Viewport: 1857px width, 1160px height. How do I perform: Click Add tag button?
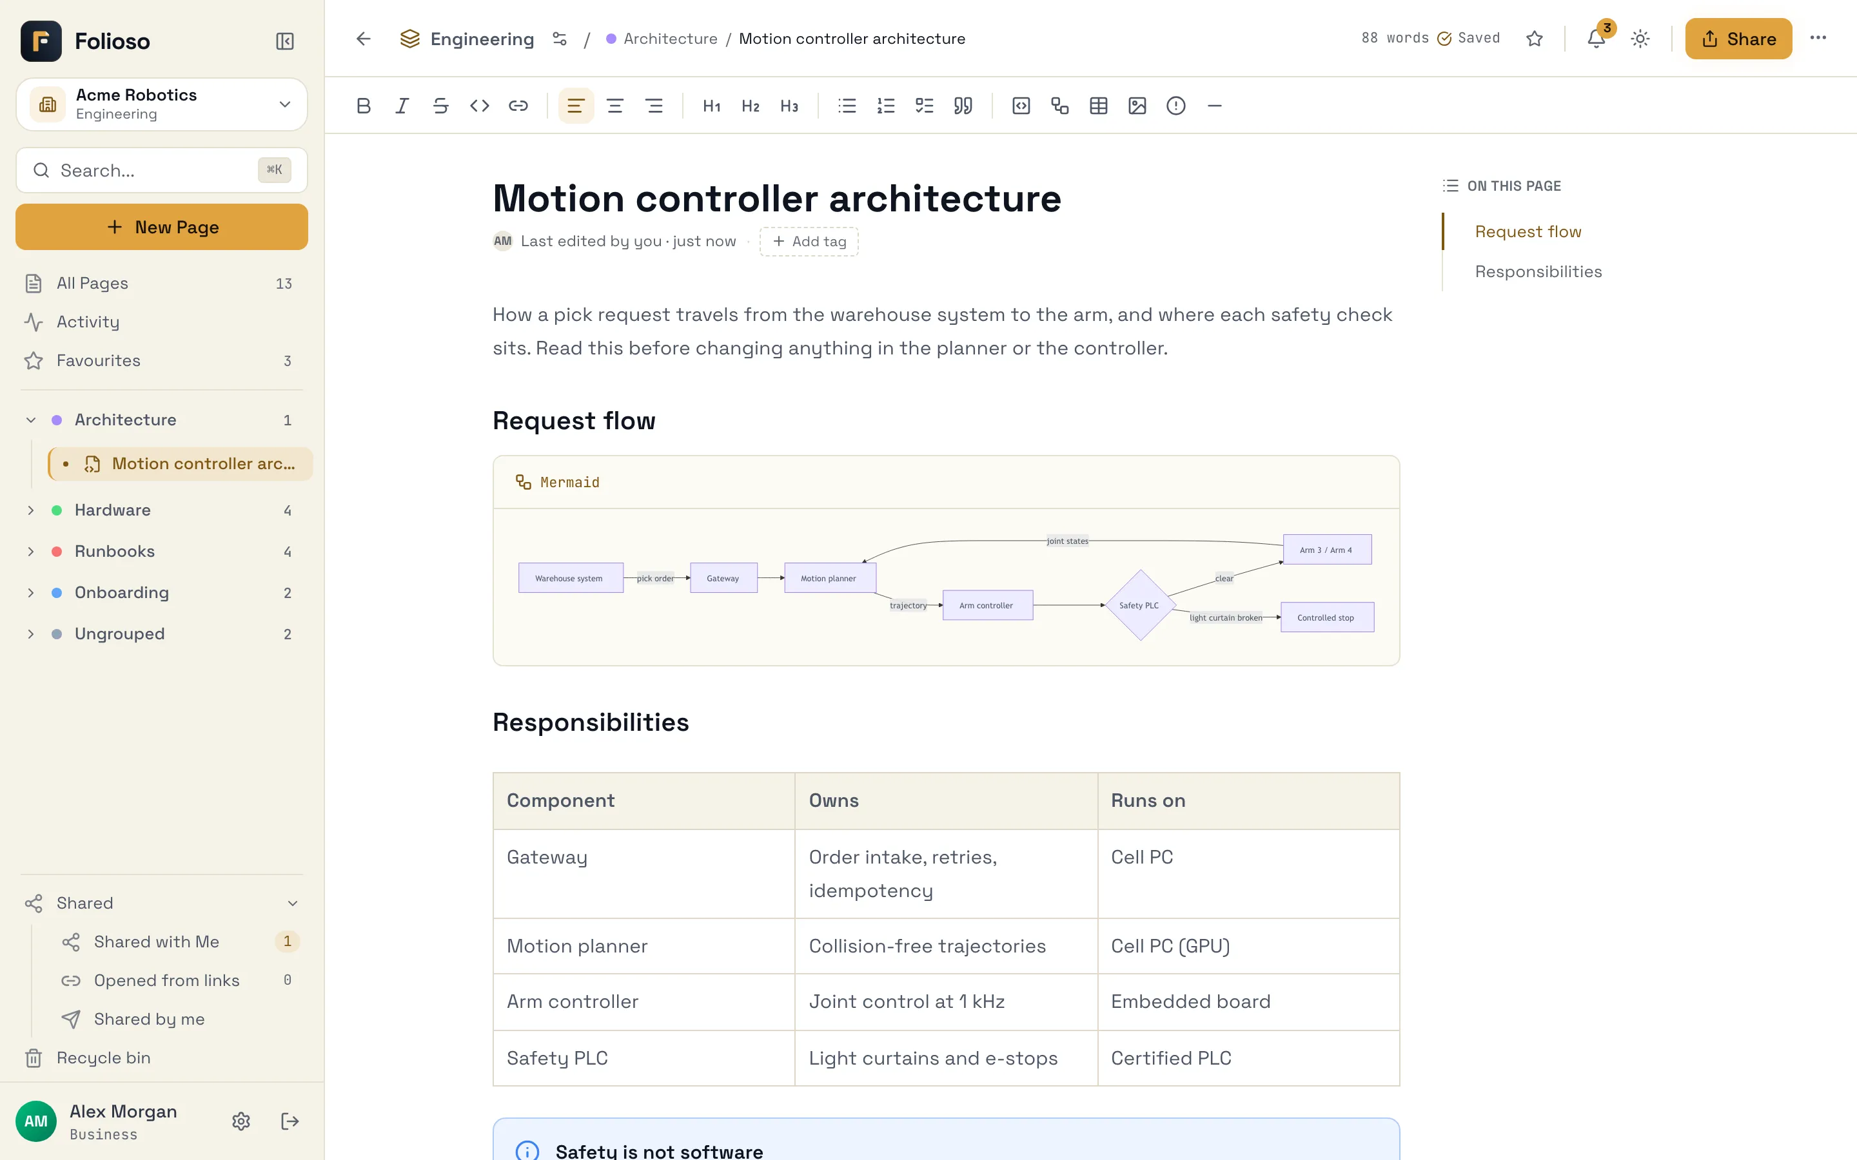(x=809, y=242)
